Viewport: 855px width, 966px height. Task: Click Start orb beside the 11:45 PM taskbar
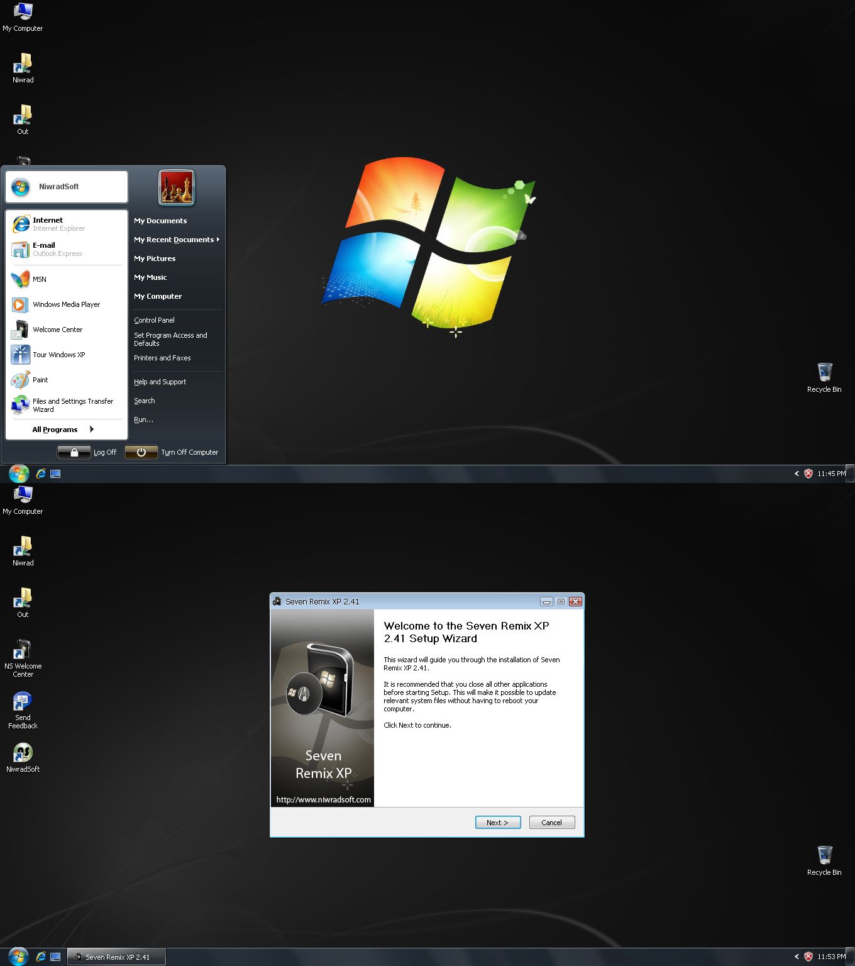coord(19,474)
